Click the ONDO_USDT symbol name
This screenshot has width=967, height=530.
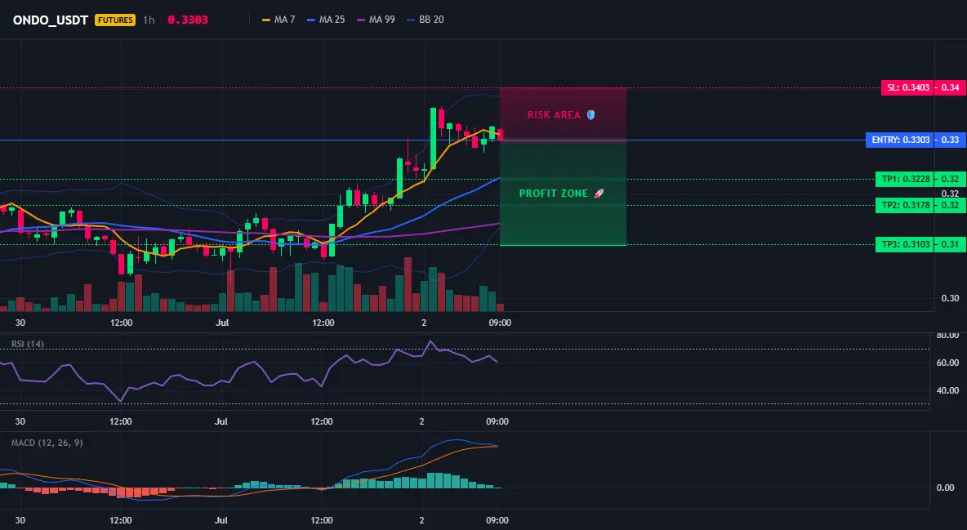click(x=51, y=20)
